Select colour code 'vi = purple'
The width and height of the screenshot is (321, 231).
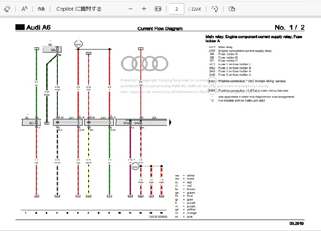[185, 206]
